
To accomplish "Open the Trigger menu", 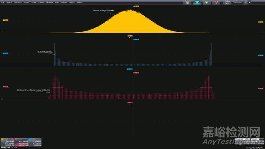I will click(x=26, y=2).
